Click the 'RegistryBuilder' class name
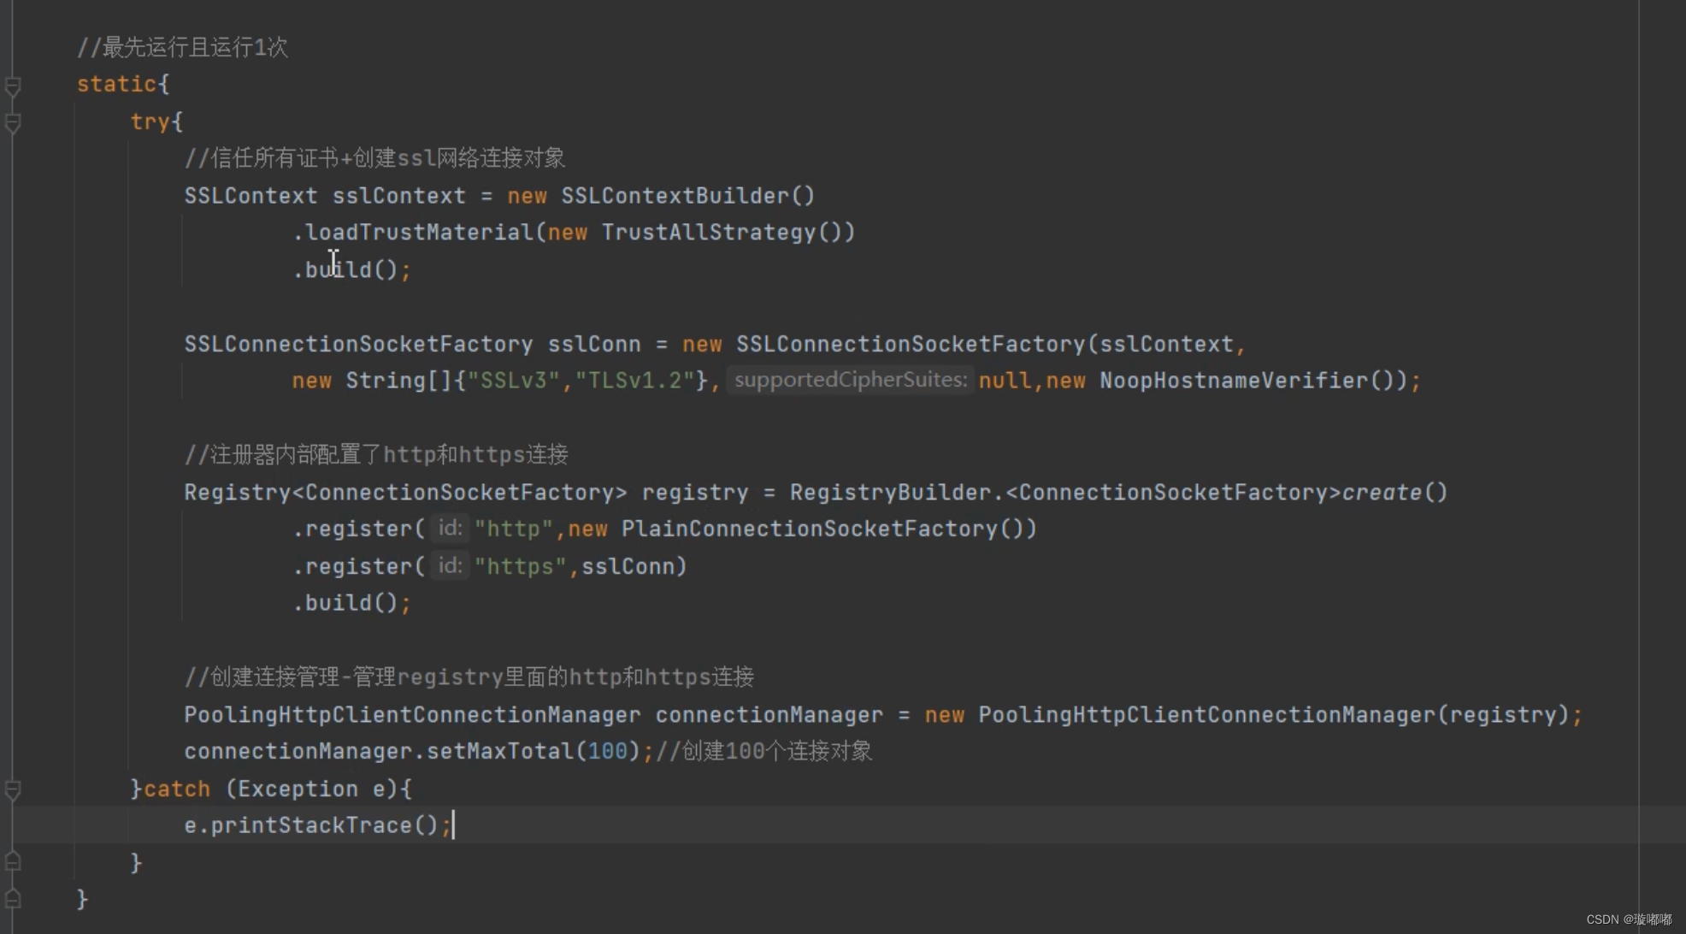 tap(890, 493)
